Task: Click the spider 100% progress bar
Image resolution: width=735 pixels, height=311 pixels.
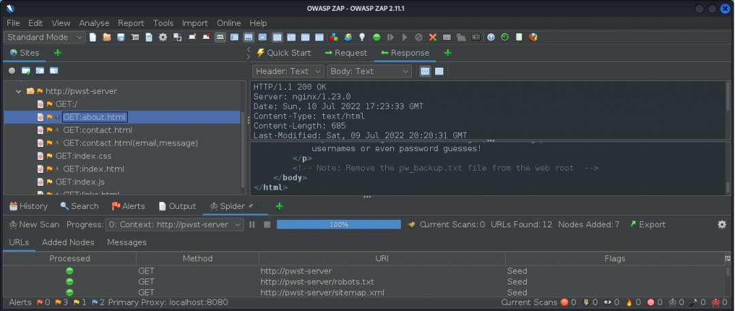Action: coord(339,225)
